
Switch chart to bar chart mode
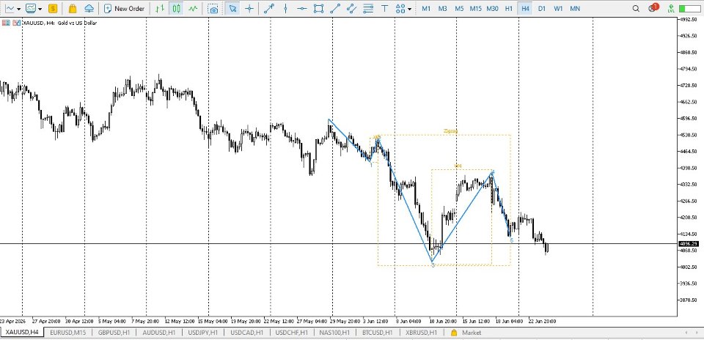coord(159,8)
